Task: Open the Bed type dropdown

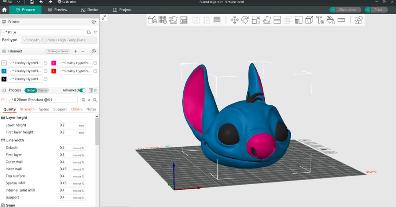Action: [59, 40]
